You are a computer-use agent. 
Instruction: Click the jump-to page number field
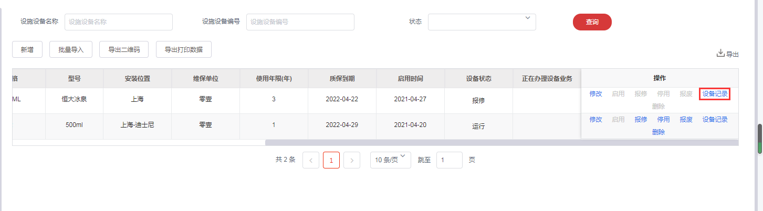449,160
